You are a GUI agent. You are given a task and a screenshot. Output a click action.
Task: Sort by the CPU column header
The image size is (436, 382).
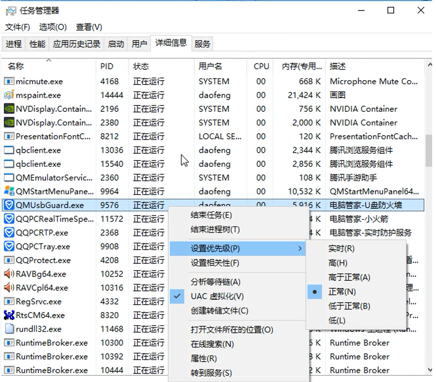(x=260, y=67)
